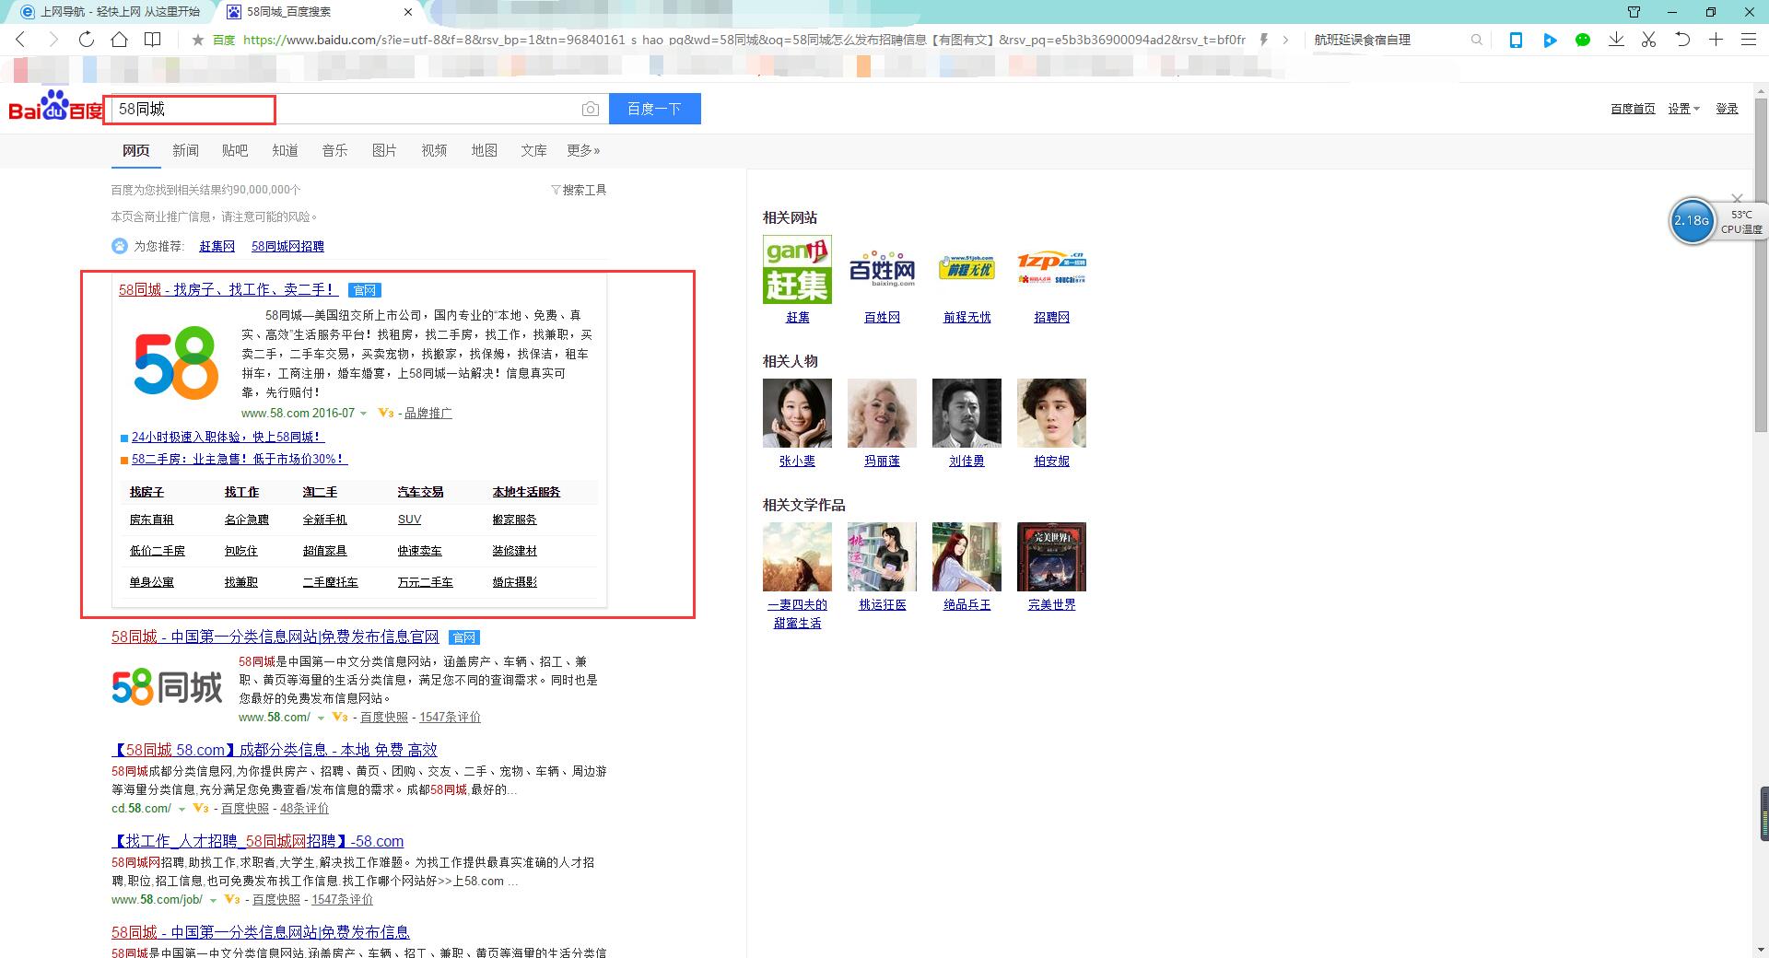
Task: Open 搜索工具 filter
Action: (579, 190)
